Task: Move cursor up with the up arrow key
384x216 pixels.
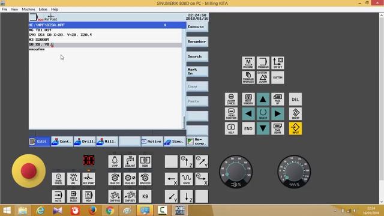Action: click(x=263, y=99)
